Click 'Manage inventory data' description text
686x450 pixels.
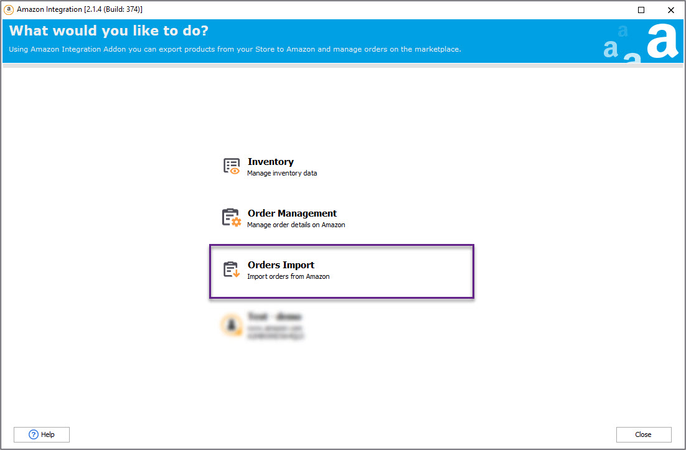(x=282, y=174)
